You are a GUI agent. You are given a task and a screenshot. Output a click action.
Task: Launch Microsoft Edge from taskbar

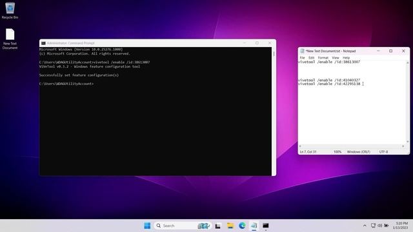click(x=242, y=226)
